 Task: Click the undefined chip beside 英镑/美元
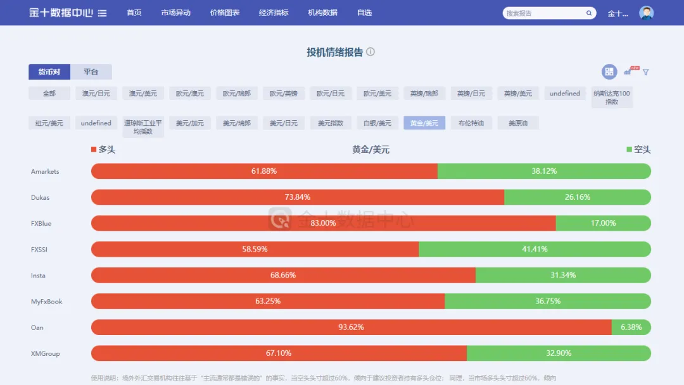565,93
